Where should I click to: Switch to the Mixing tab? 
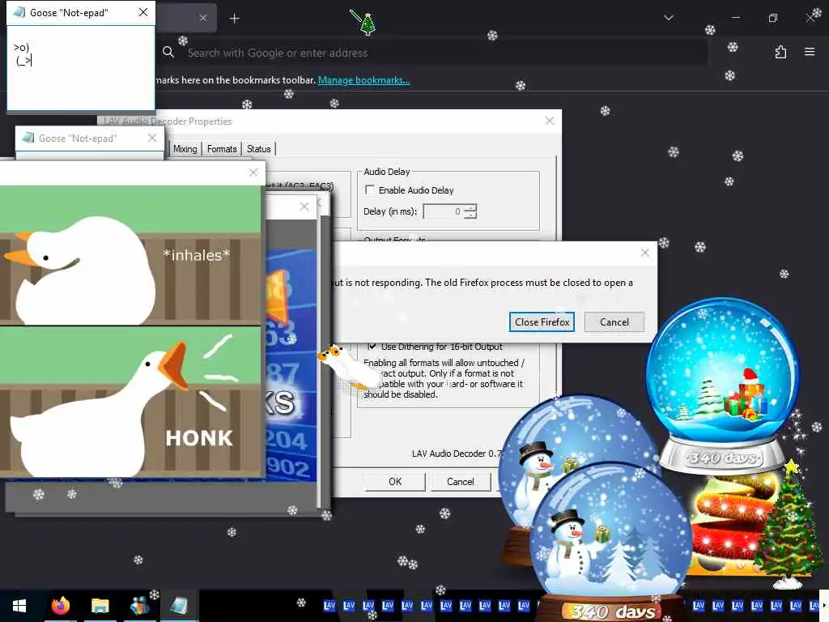[x=185, y=149]
